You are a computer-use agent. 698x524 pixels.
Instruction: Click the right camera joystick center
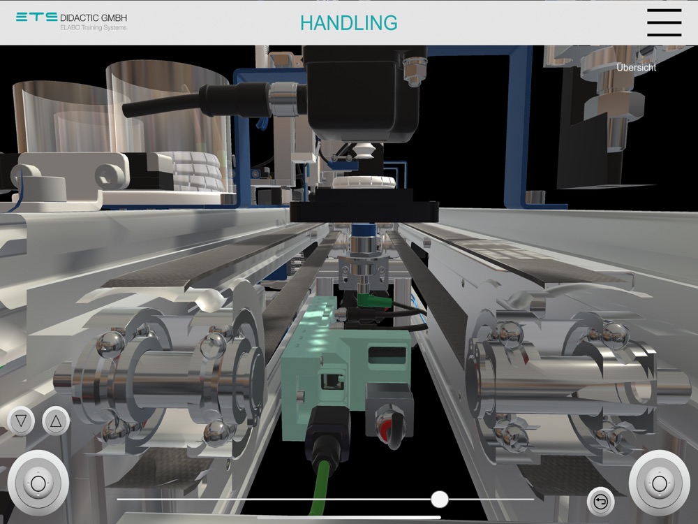tap(660, 483)
